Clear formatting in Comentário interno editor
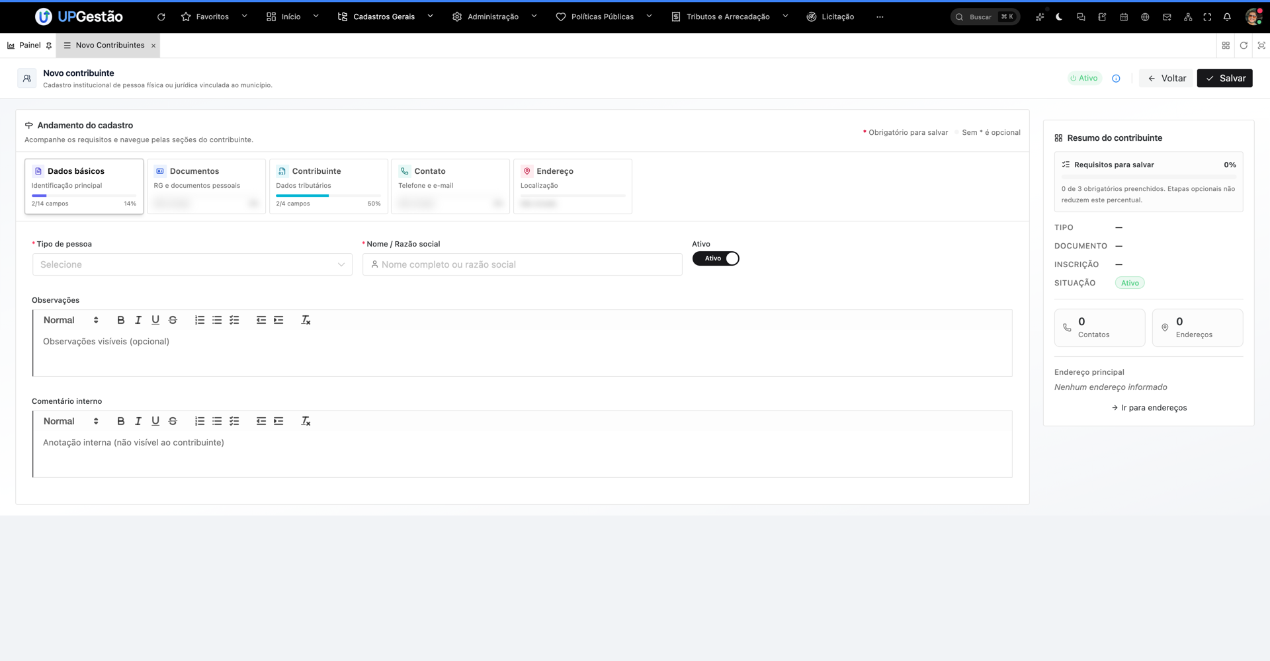1270x661 pixels. pos(306,421)
